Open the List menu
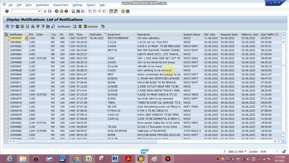The height and width of the screenshot is (163, 289). point(10,5)
